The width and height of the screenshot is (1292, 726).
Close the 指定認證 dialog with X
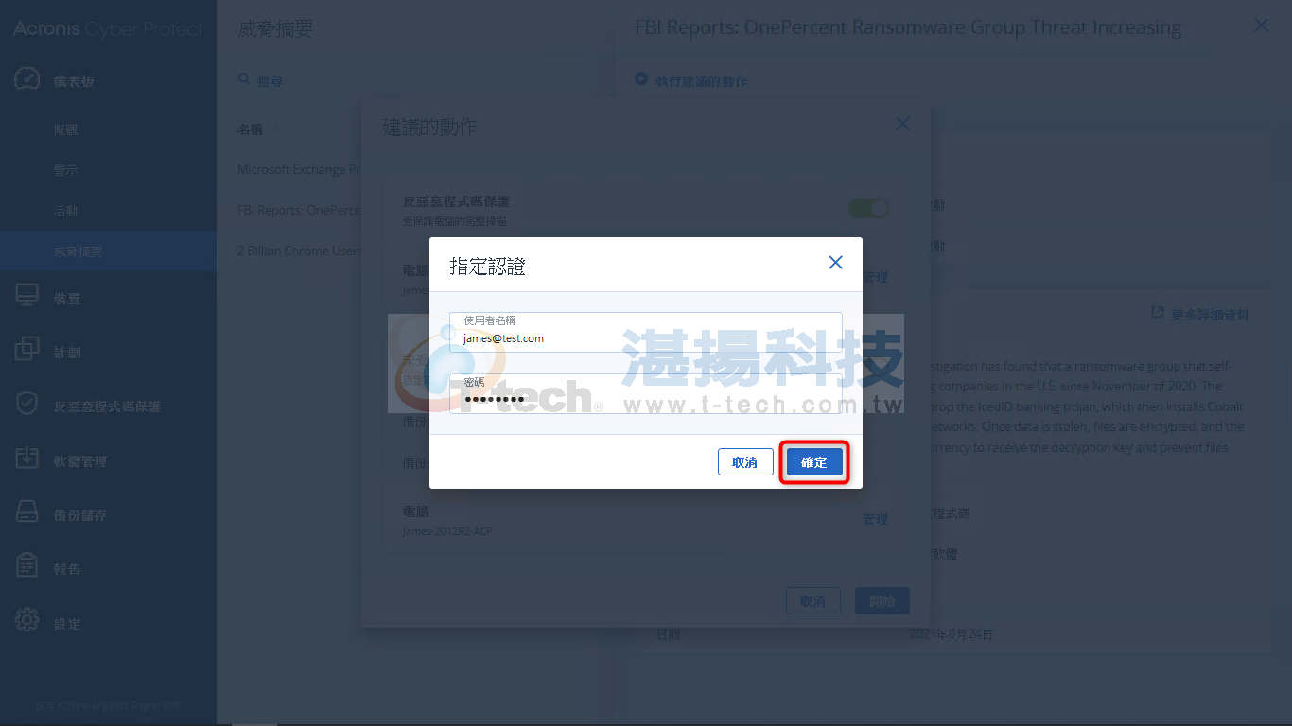click(835, 263)
